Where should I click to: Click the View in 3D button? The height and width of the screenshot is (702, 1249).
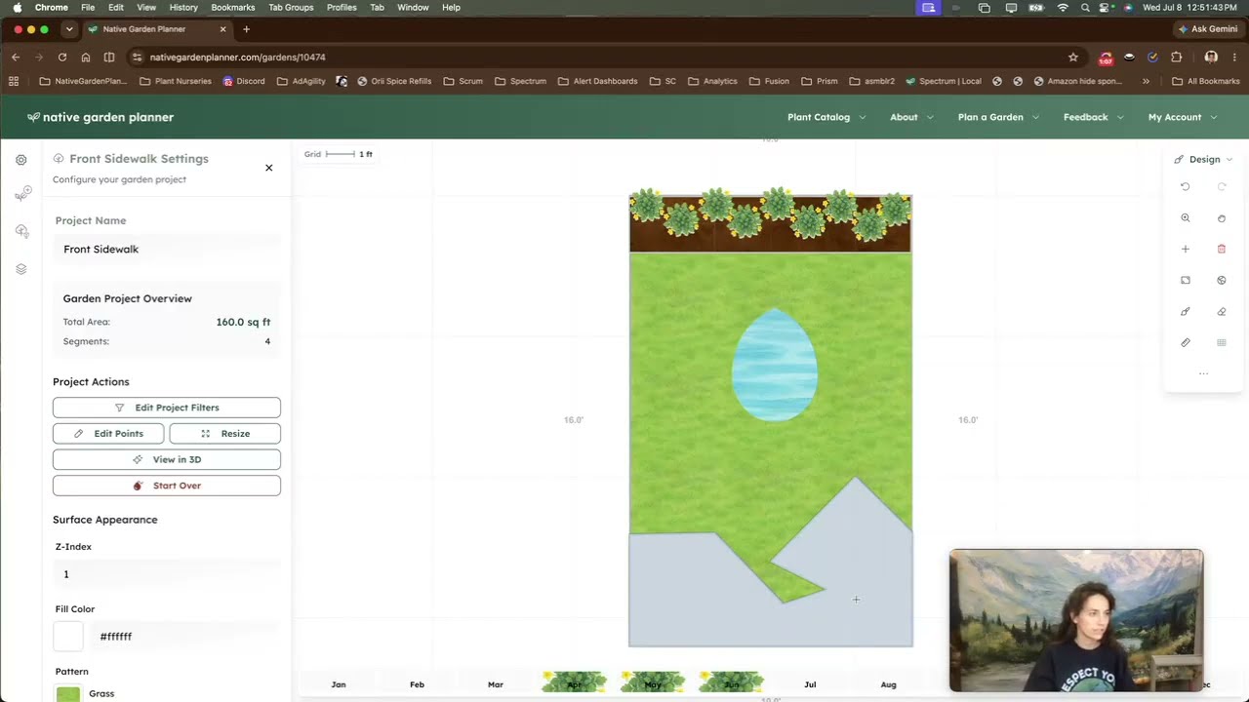click(167, 459)
